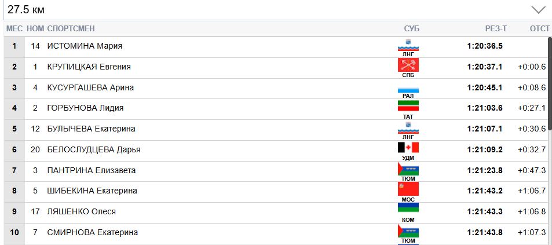Image resolution: width=552 pixels, height=245 pixels.
Task: Sort by the СПОРТСМЕН column header
Action: [71, 28]
